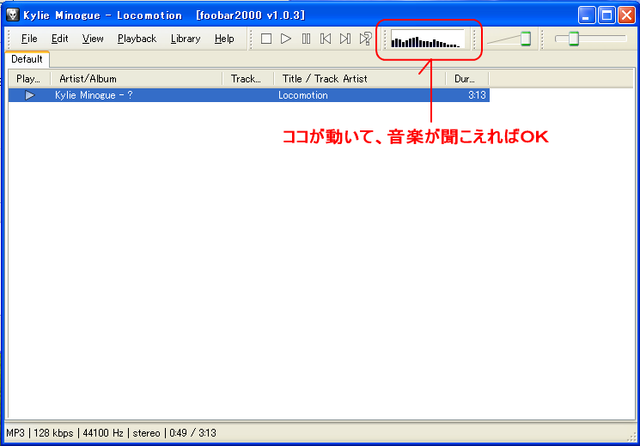Click the playing indicator arrow in row
The height and width of the screenshot is (446, 640).
click(29, 95)
